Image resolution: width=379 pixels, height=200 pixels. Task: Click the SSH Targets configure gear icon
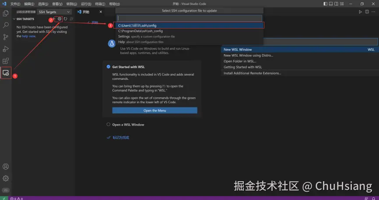(x=59, y=19)
